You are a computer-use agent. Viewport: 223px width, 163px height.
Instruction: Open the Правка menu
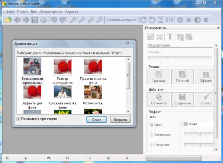(22, 12)
